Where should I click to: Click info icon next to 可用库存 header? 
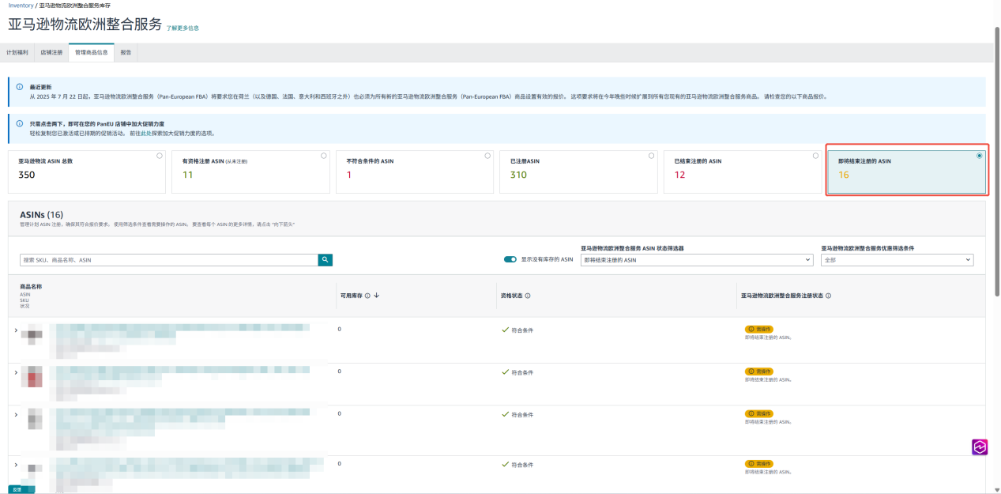[368, 296]
